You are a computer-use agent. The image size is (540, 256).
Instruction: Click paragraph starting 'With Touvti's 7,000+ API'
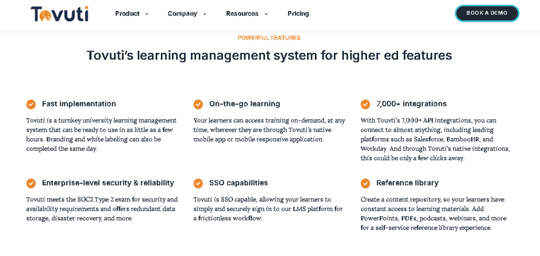pos(436,140)
